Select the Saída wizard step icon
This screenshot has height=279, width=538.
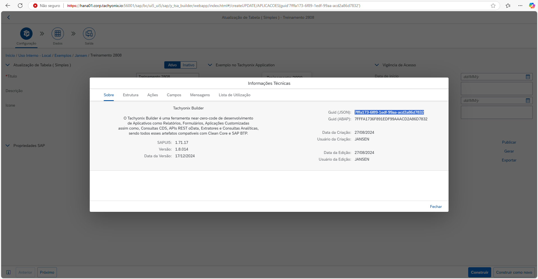coord(89,34)
